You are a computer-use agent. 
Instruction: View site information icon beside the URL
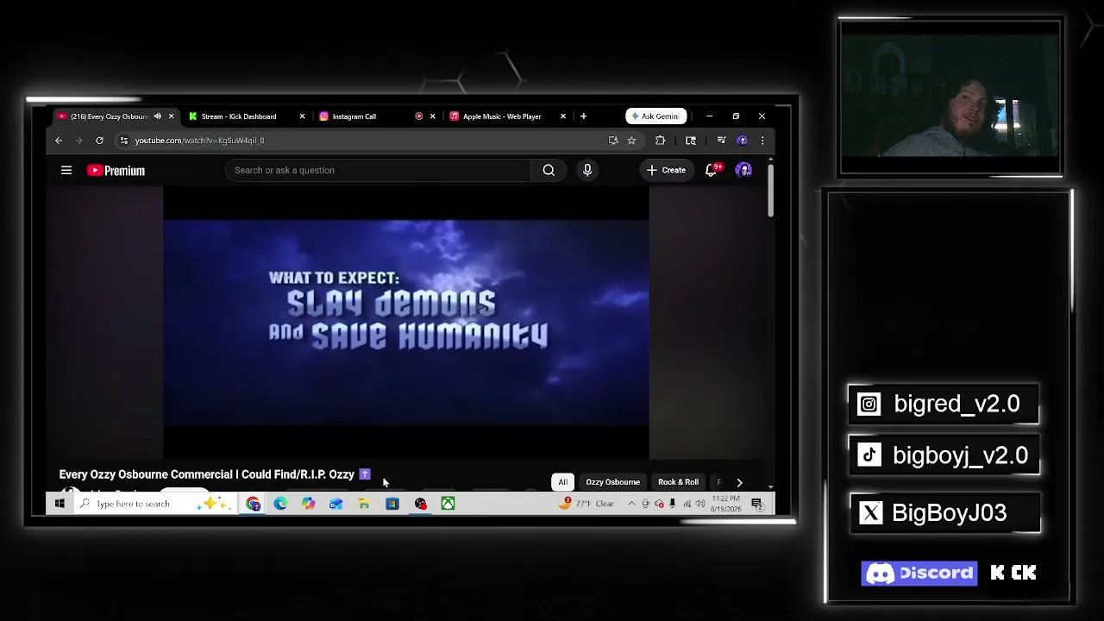click(x=124, y=141)
